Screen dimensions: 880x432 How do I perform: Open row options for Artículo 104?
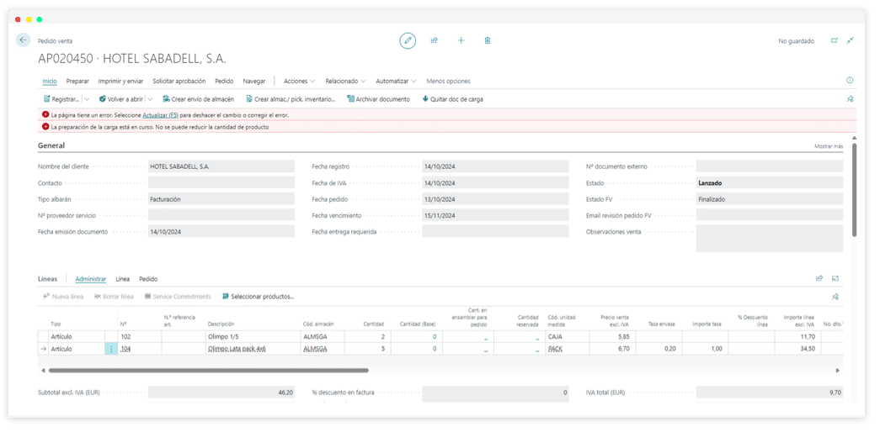tap(111, 348)
